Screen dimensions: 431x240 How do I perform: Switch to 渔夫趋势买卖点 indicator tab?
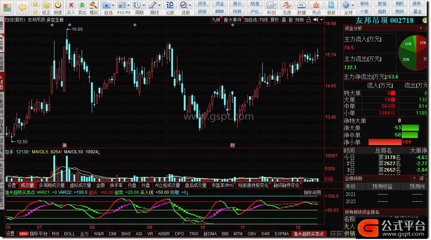[308, 234]
